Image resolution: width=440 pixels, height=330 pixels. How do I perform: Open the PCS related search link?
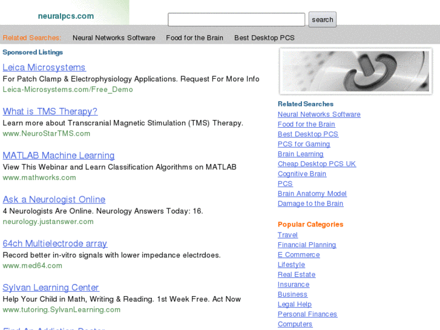[285, 183]
